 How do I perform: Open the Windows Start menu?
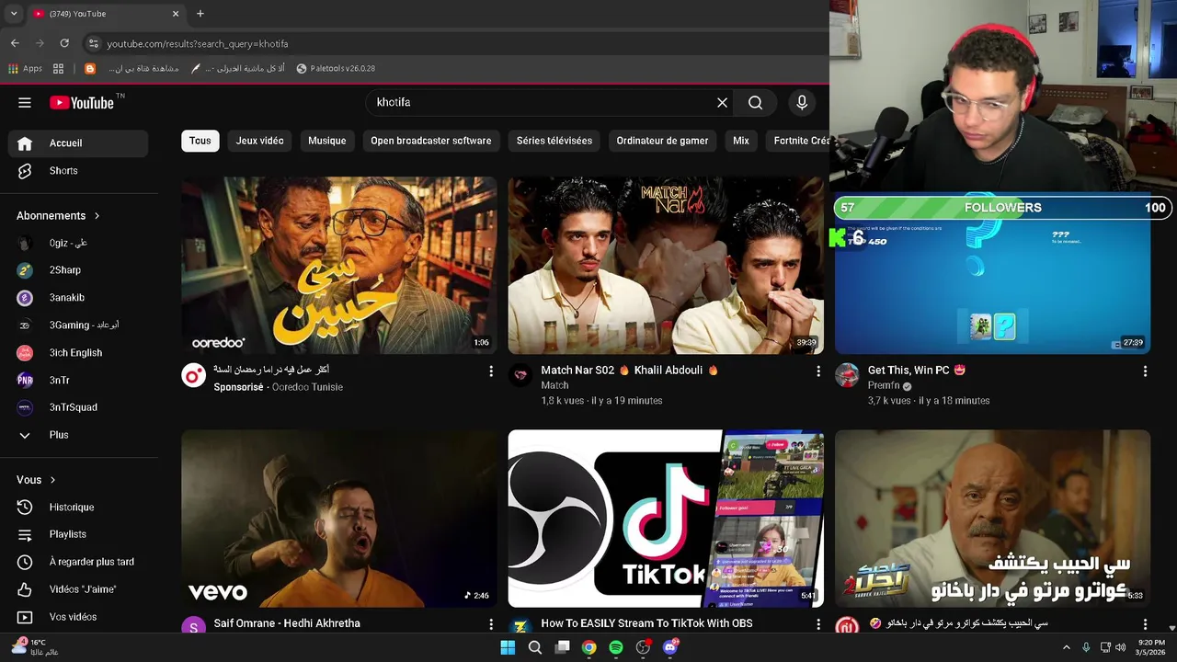point(508,647)
